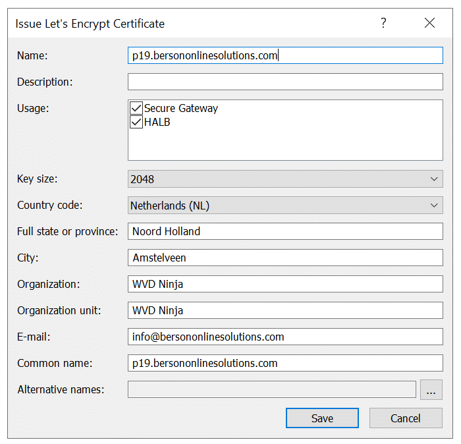Focus the Common name field

point(285,363)
